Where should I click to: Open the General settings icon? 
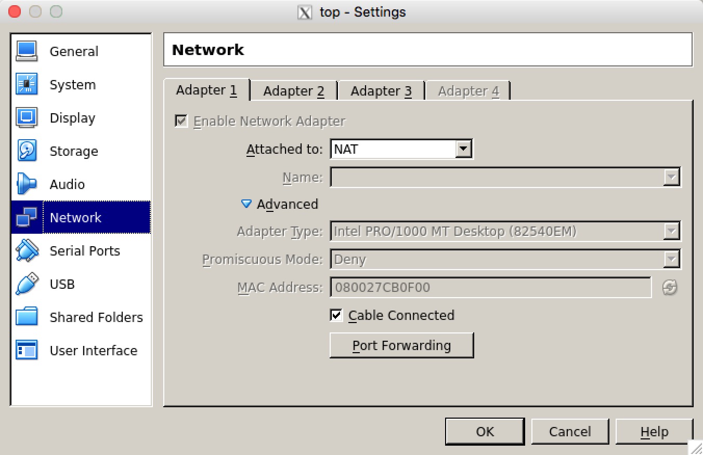coord(27,51)
